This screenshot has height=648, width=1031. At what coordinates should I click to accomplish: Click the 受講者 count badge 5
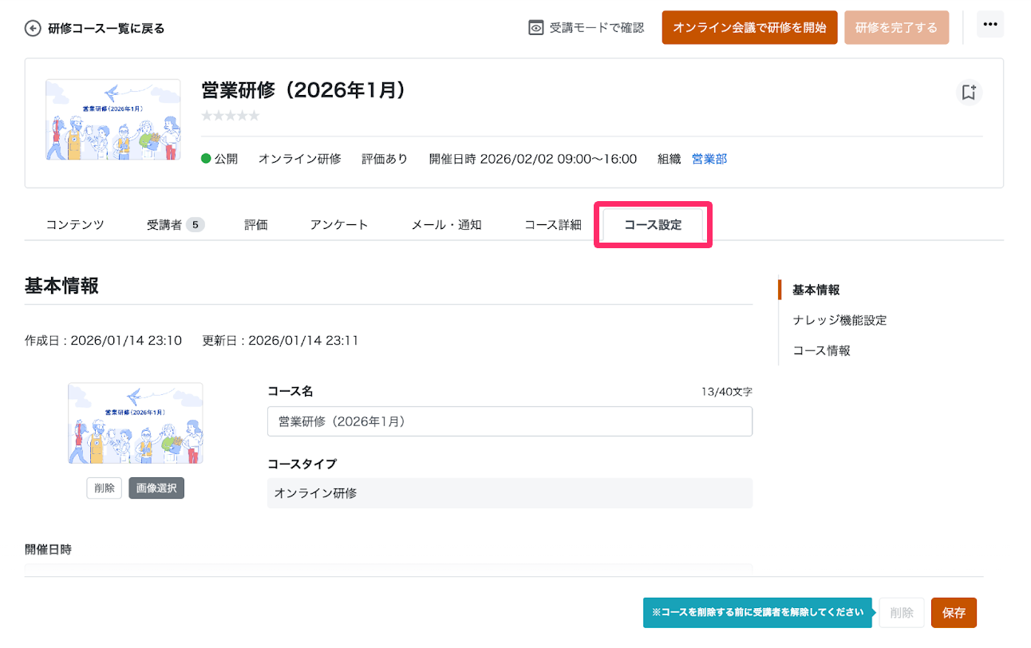[x=196, y=225]
